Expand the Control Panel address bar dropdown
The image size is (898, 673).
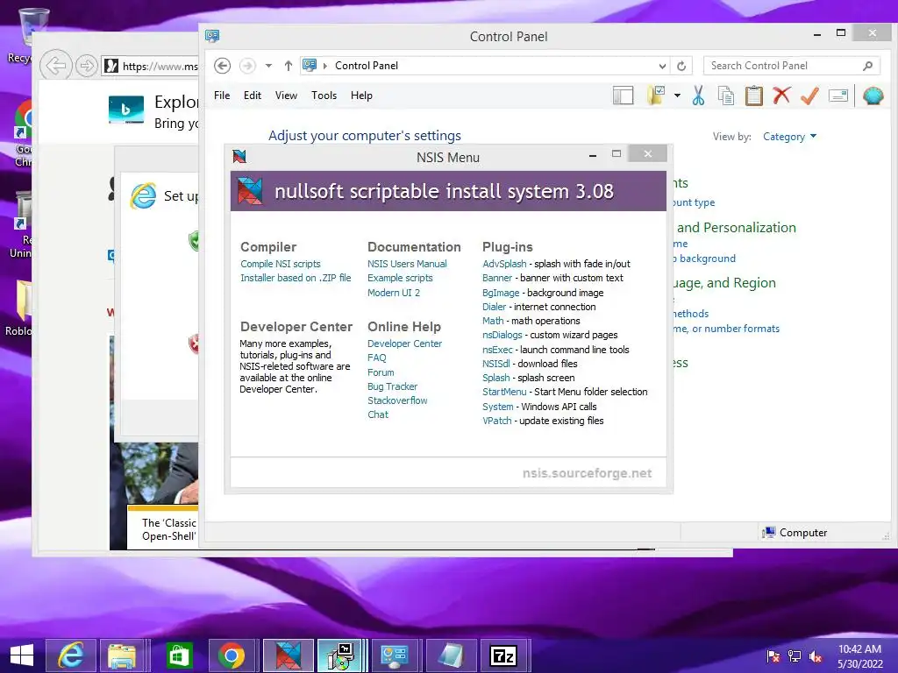pos(662,66)
